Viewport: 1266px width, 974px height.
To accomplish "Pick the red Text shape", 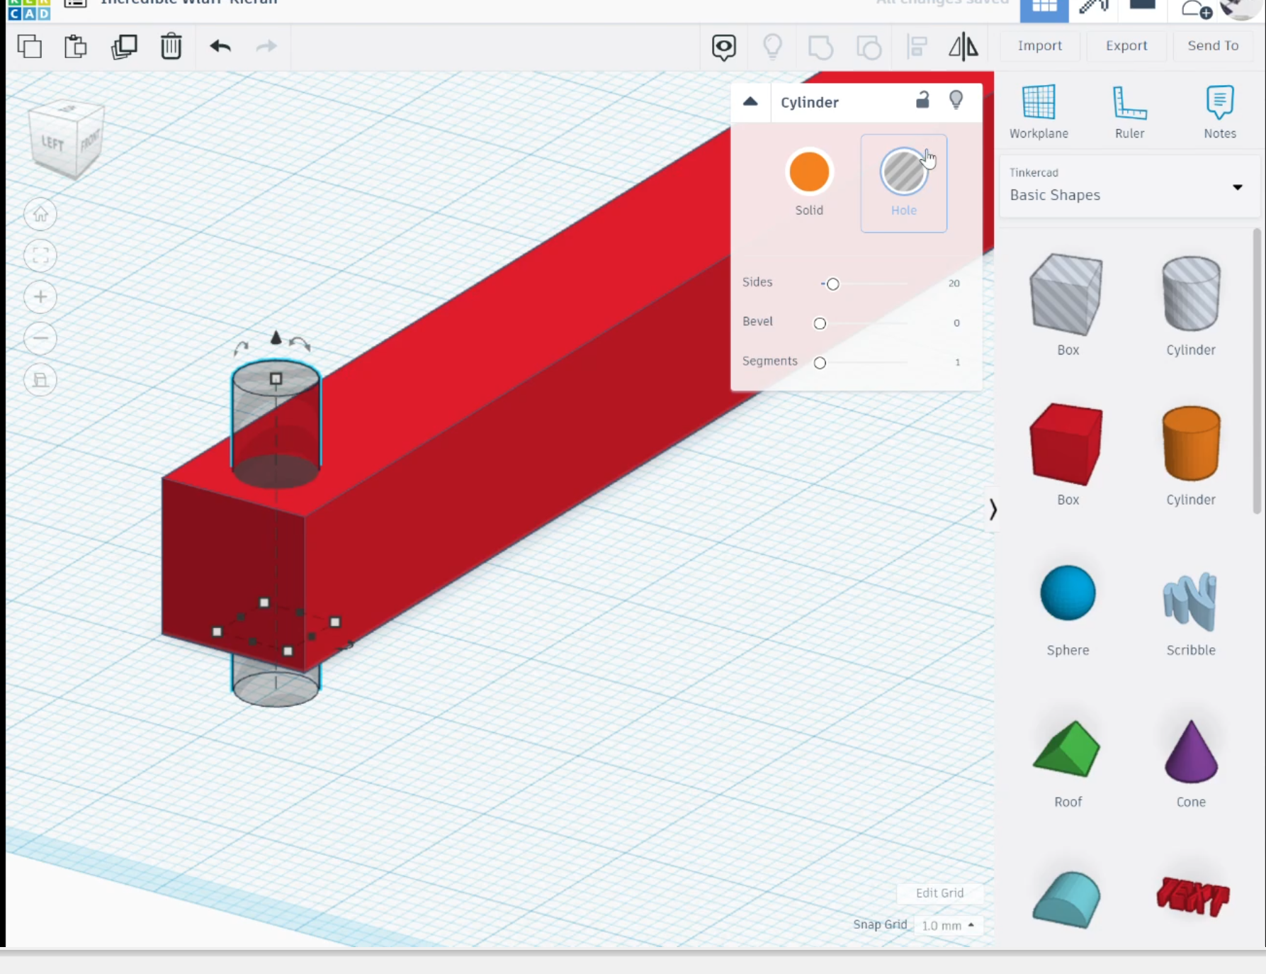I will coord(1192,895).
